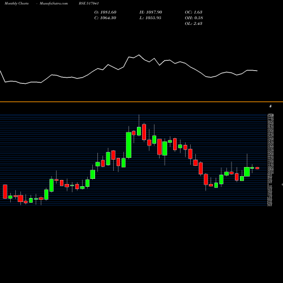Click the 'Monthly Charts' title text
Image resolution: width=283 pixels, height=283 pixels.
pos(16,3)
